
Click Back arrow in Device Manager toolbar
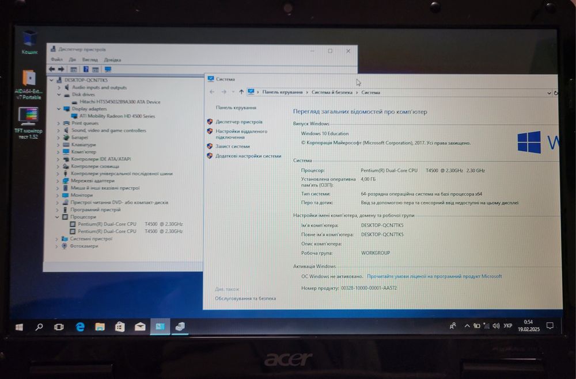52,69
